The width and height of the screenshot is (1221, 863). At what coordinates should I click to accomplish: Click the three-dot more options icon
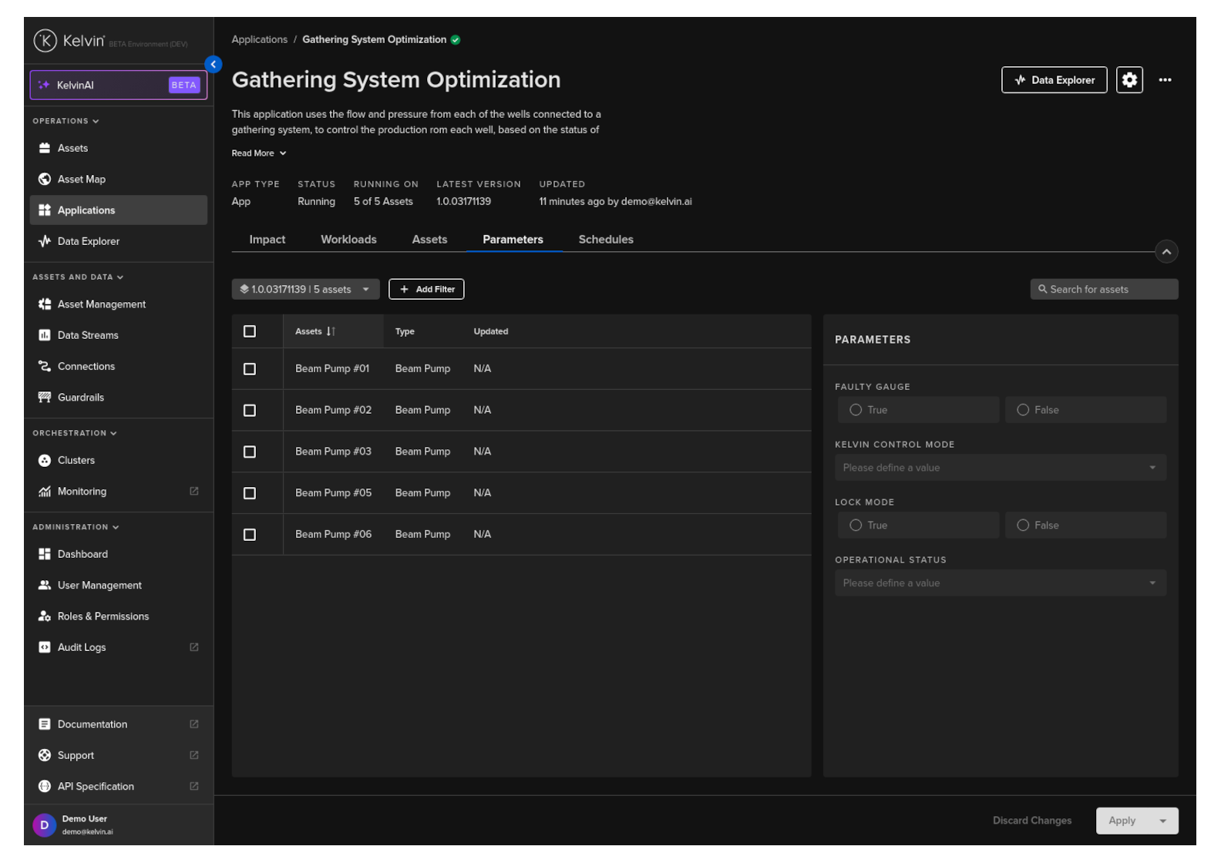1164,80
